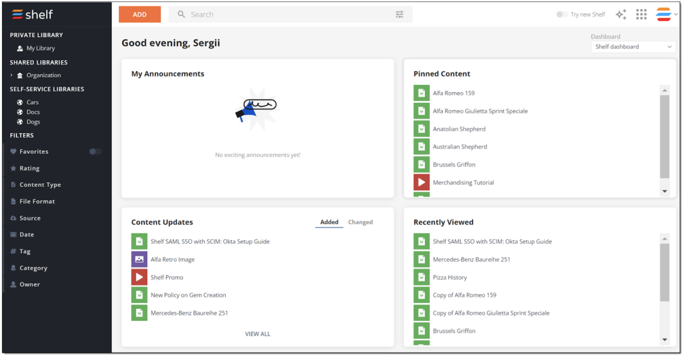This screenshot has height=356, width=683.
Task: Open the Cars self-service library
Action: coord(33,102)
